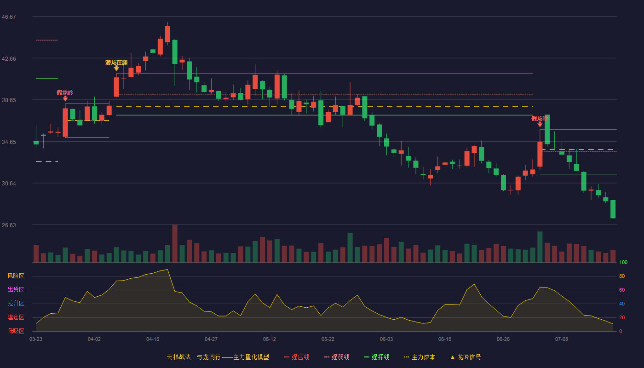
Task: Click the 拉升区 zone label
Action: coord(16,304)
